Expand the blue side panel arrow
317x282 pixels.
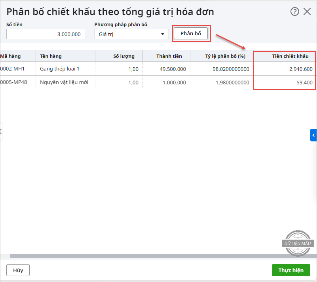click(x=313, y=135)
